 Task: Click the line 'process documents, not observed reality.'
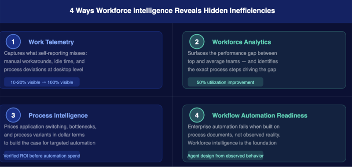point(234,135)
